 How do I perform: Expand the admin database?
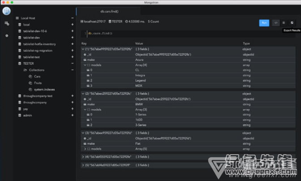(x=73, y=115)
